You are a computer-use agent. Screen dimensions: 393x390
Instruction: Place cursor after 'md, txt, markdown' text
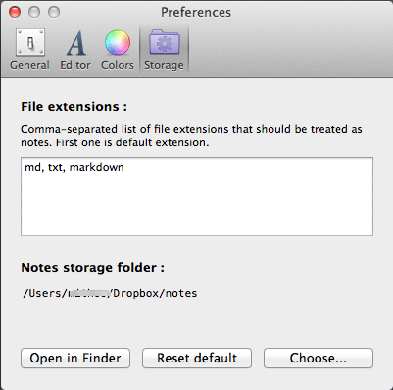pos(124,167)
